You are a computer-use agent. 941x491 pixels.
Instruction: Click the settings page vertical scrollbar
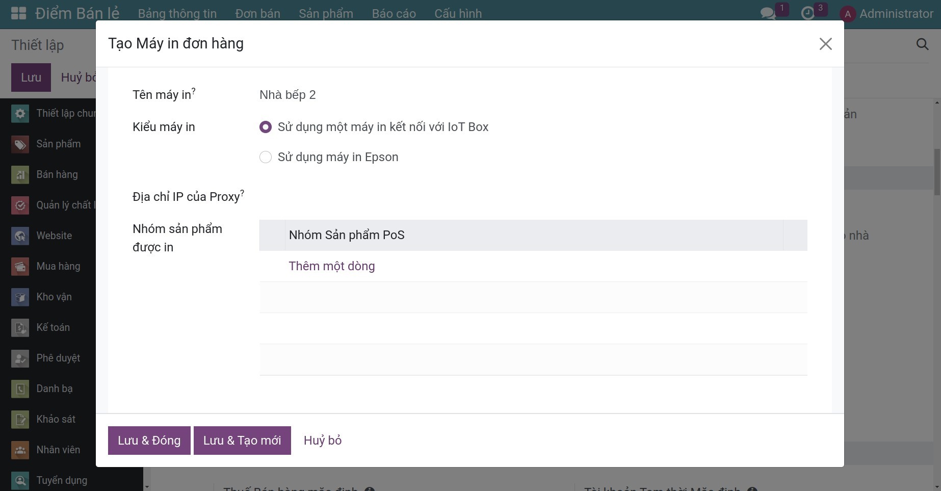pyautogui.click(x=937, y=172)
